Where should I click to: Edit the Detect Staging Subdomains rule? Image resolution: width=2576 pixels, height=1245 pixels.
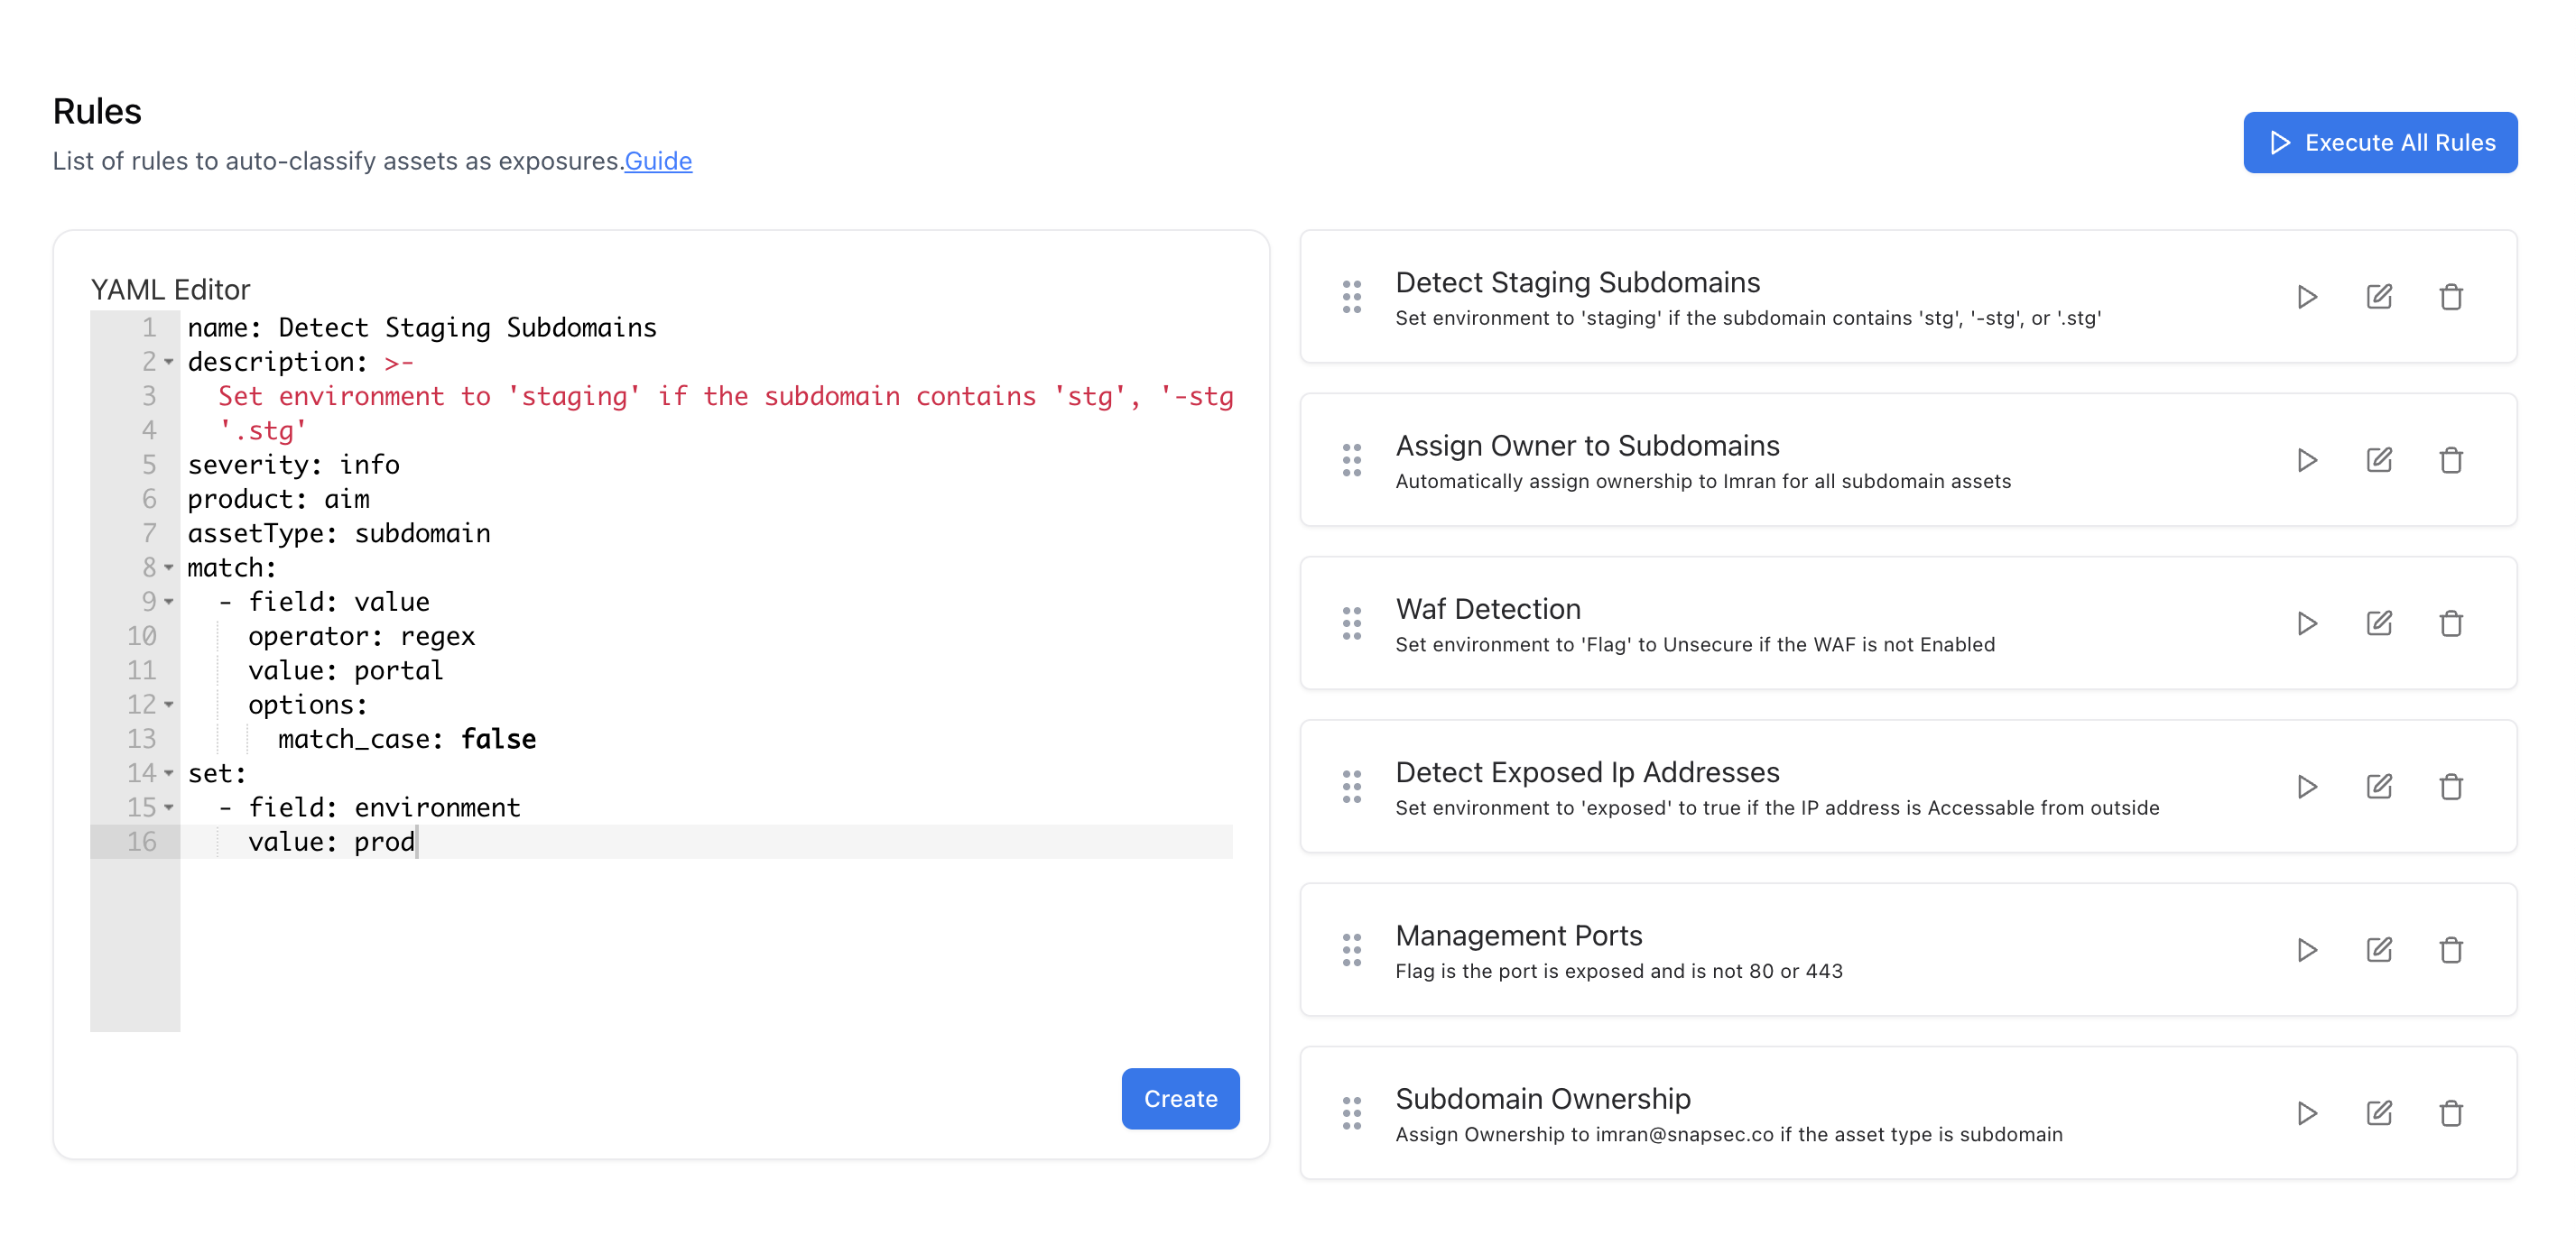(2379, 297)
